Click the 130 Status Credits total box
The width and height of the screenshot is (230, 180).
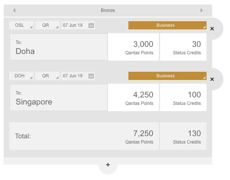pos(183,136)
